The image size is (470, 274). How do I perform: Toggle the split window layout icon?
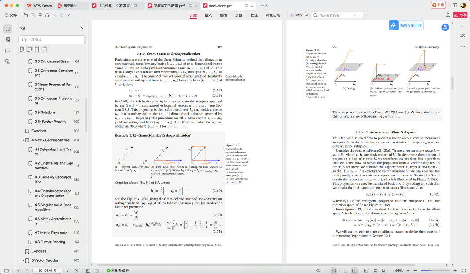(x=455, y=5)
